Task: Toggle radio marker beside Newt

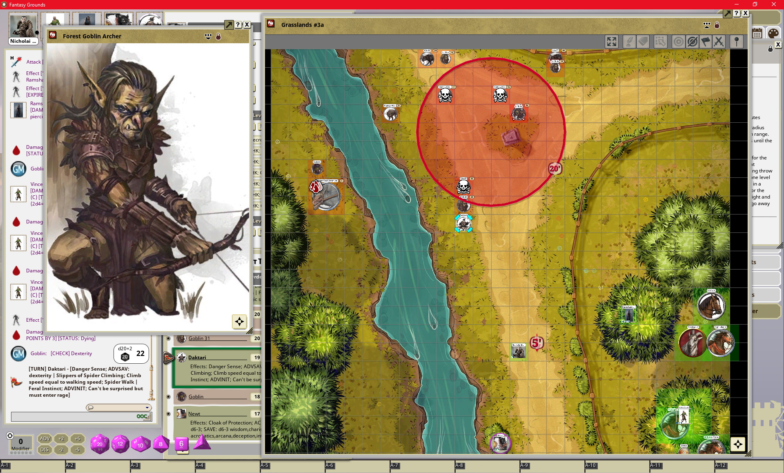Action: click(x=168, y=414)
